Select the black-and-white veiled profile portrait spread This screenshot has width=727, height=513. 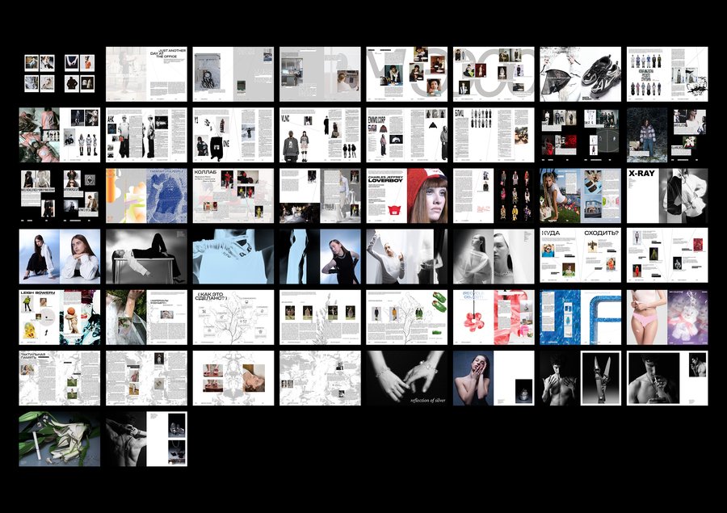point(494,256)
